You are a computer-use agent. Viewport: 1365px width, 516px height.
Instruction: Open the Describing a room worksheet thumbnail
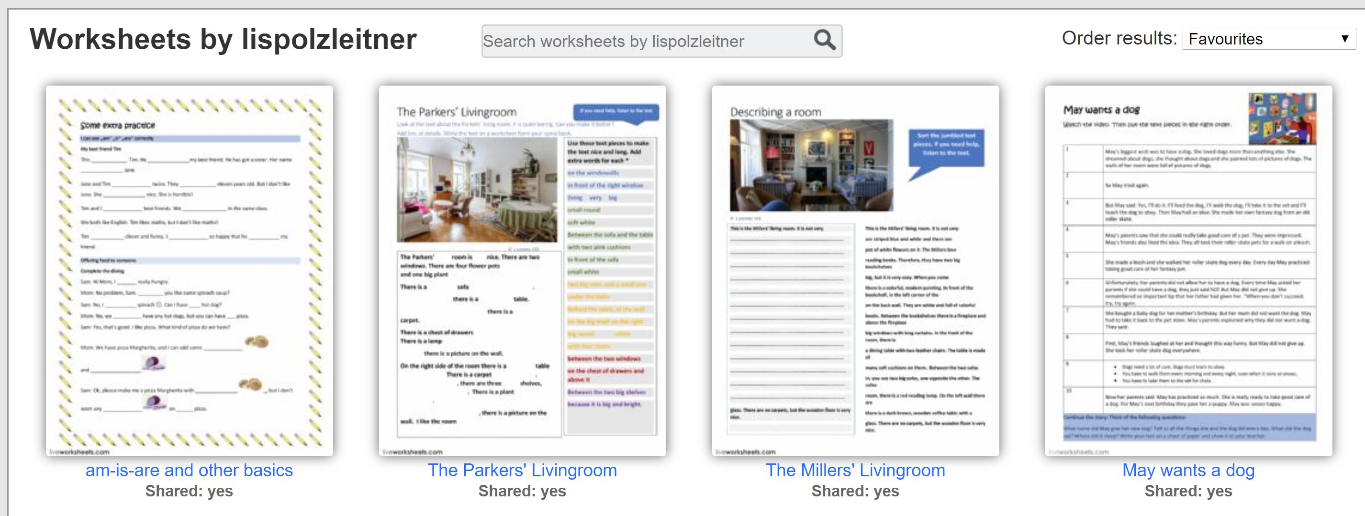coord(855,270)
